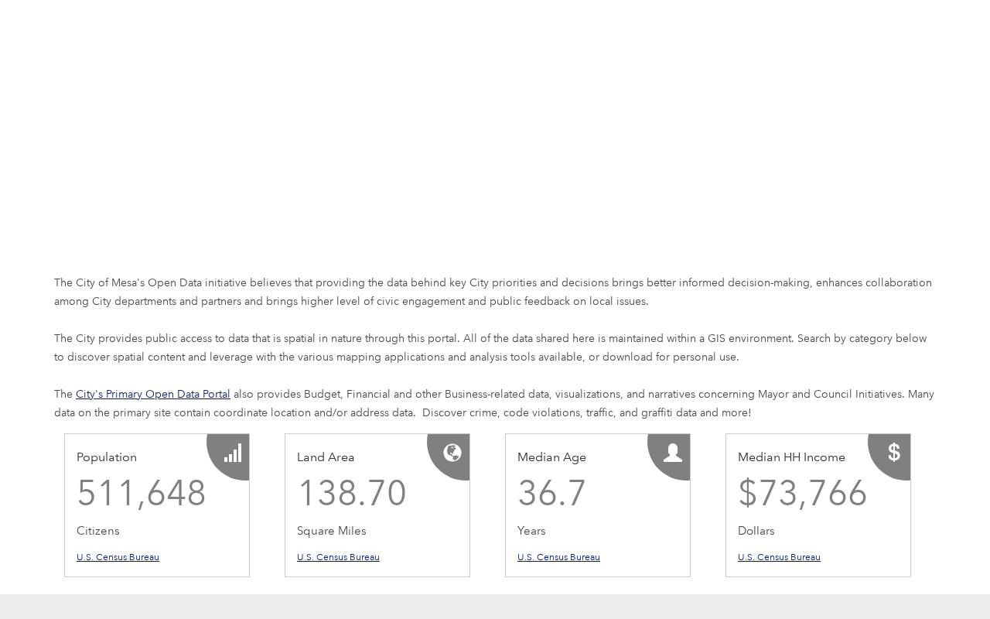The width and height of the screenshot is (990, 619).
Task: Open U.S. Census Bureau link under Land Area
Action: click(x=338, y=557)
